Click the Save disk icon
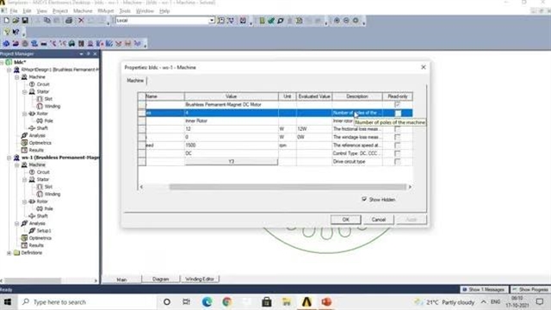The image size is (551, 310). coord(25,21)
